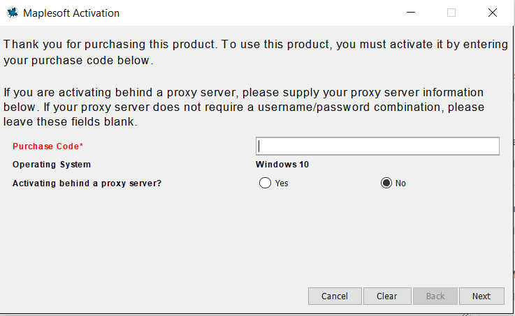Click the greyed-out maximize window button

(x=451, y=13)
